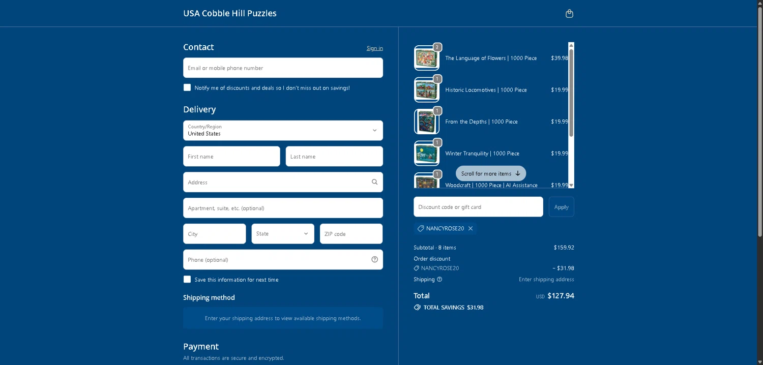Focus the Phone (optional) field
The height and width of the screenshot is (365, 763).
tap(283, 259)
